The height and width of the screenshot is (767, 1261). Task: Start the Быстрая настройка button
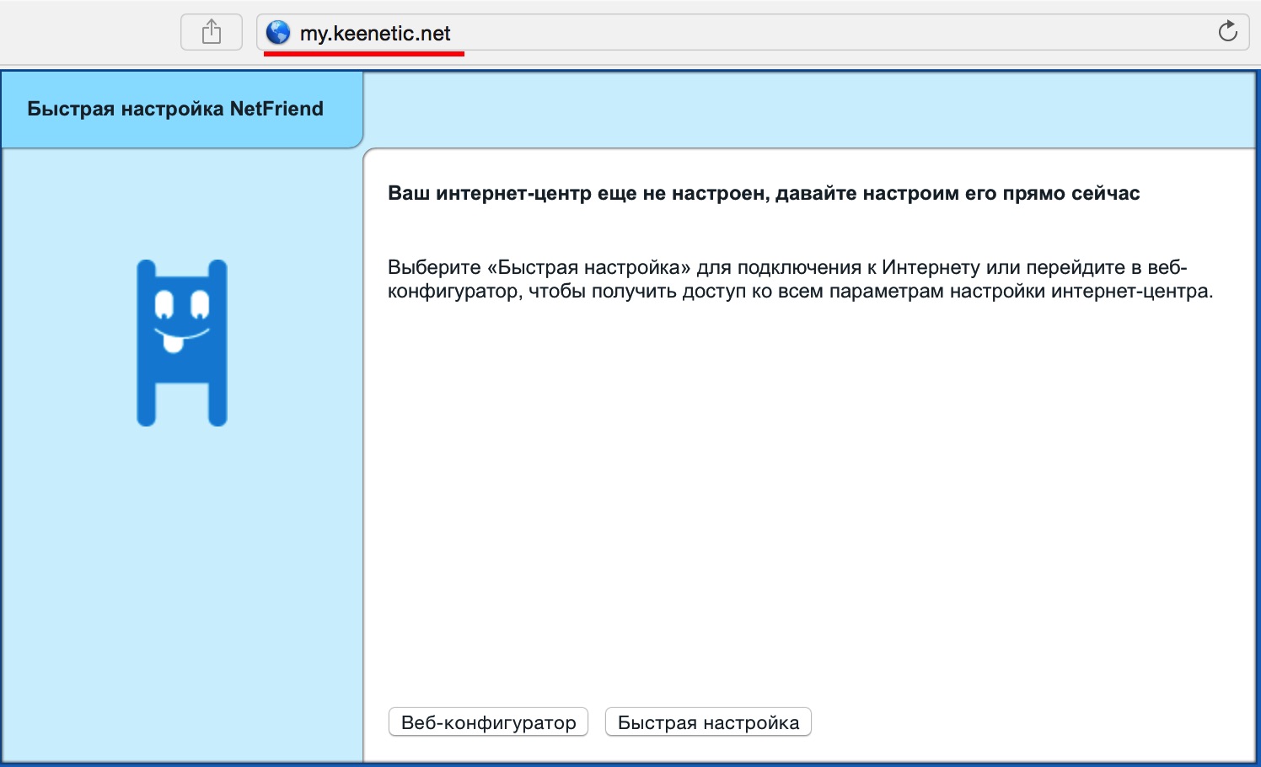point(708,722)
